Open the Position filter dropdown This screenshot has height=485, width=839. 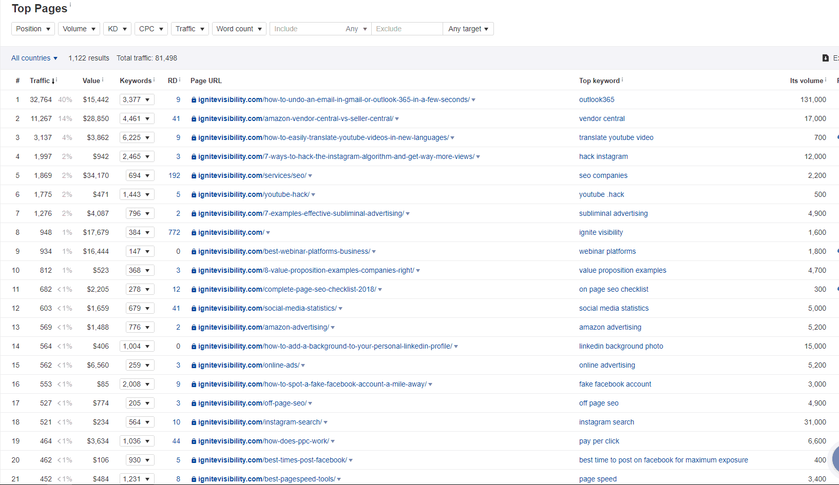pyautogui.click(x=32, y=29)
